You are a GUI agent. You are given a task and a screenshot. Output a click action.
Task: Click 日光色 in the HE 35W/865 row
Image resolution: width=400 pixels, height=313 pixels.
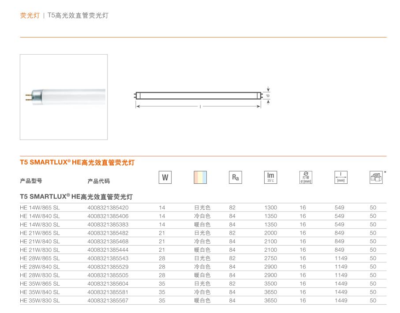pos(202,283)
